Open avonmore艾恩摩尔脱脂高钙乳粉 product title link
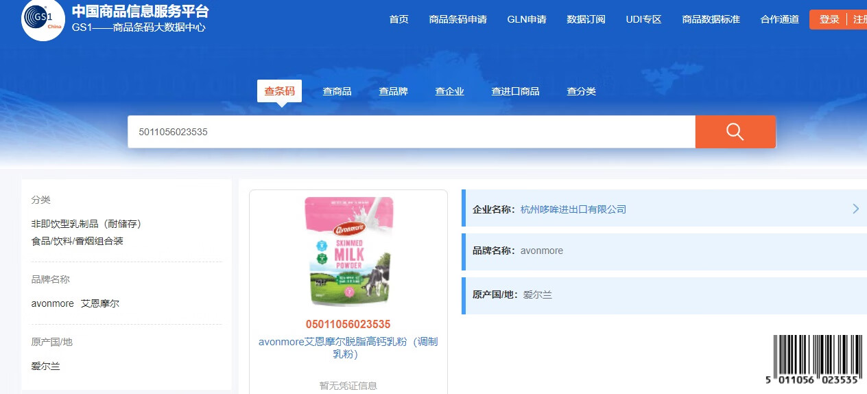This screenshot has width=867, height=394. coord(348,347)
